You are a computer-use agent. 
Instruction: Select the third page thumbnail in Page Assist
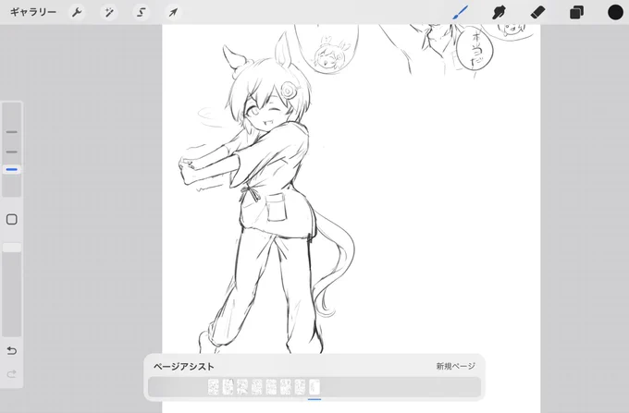point(242,387)
